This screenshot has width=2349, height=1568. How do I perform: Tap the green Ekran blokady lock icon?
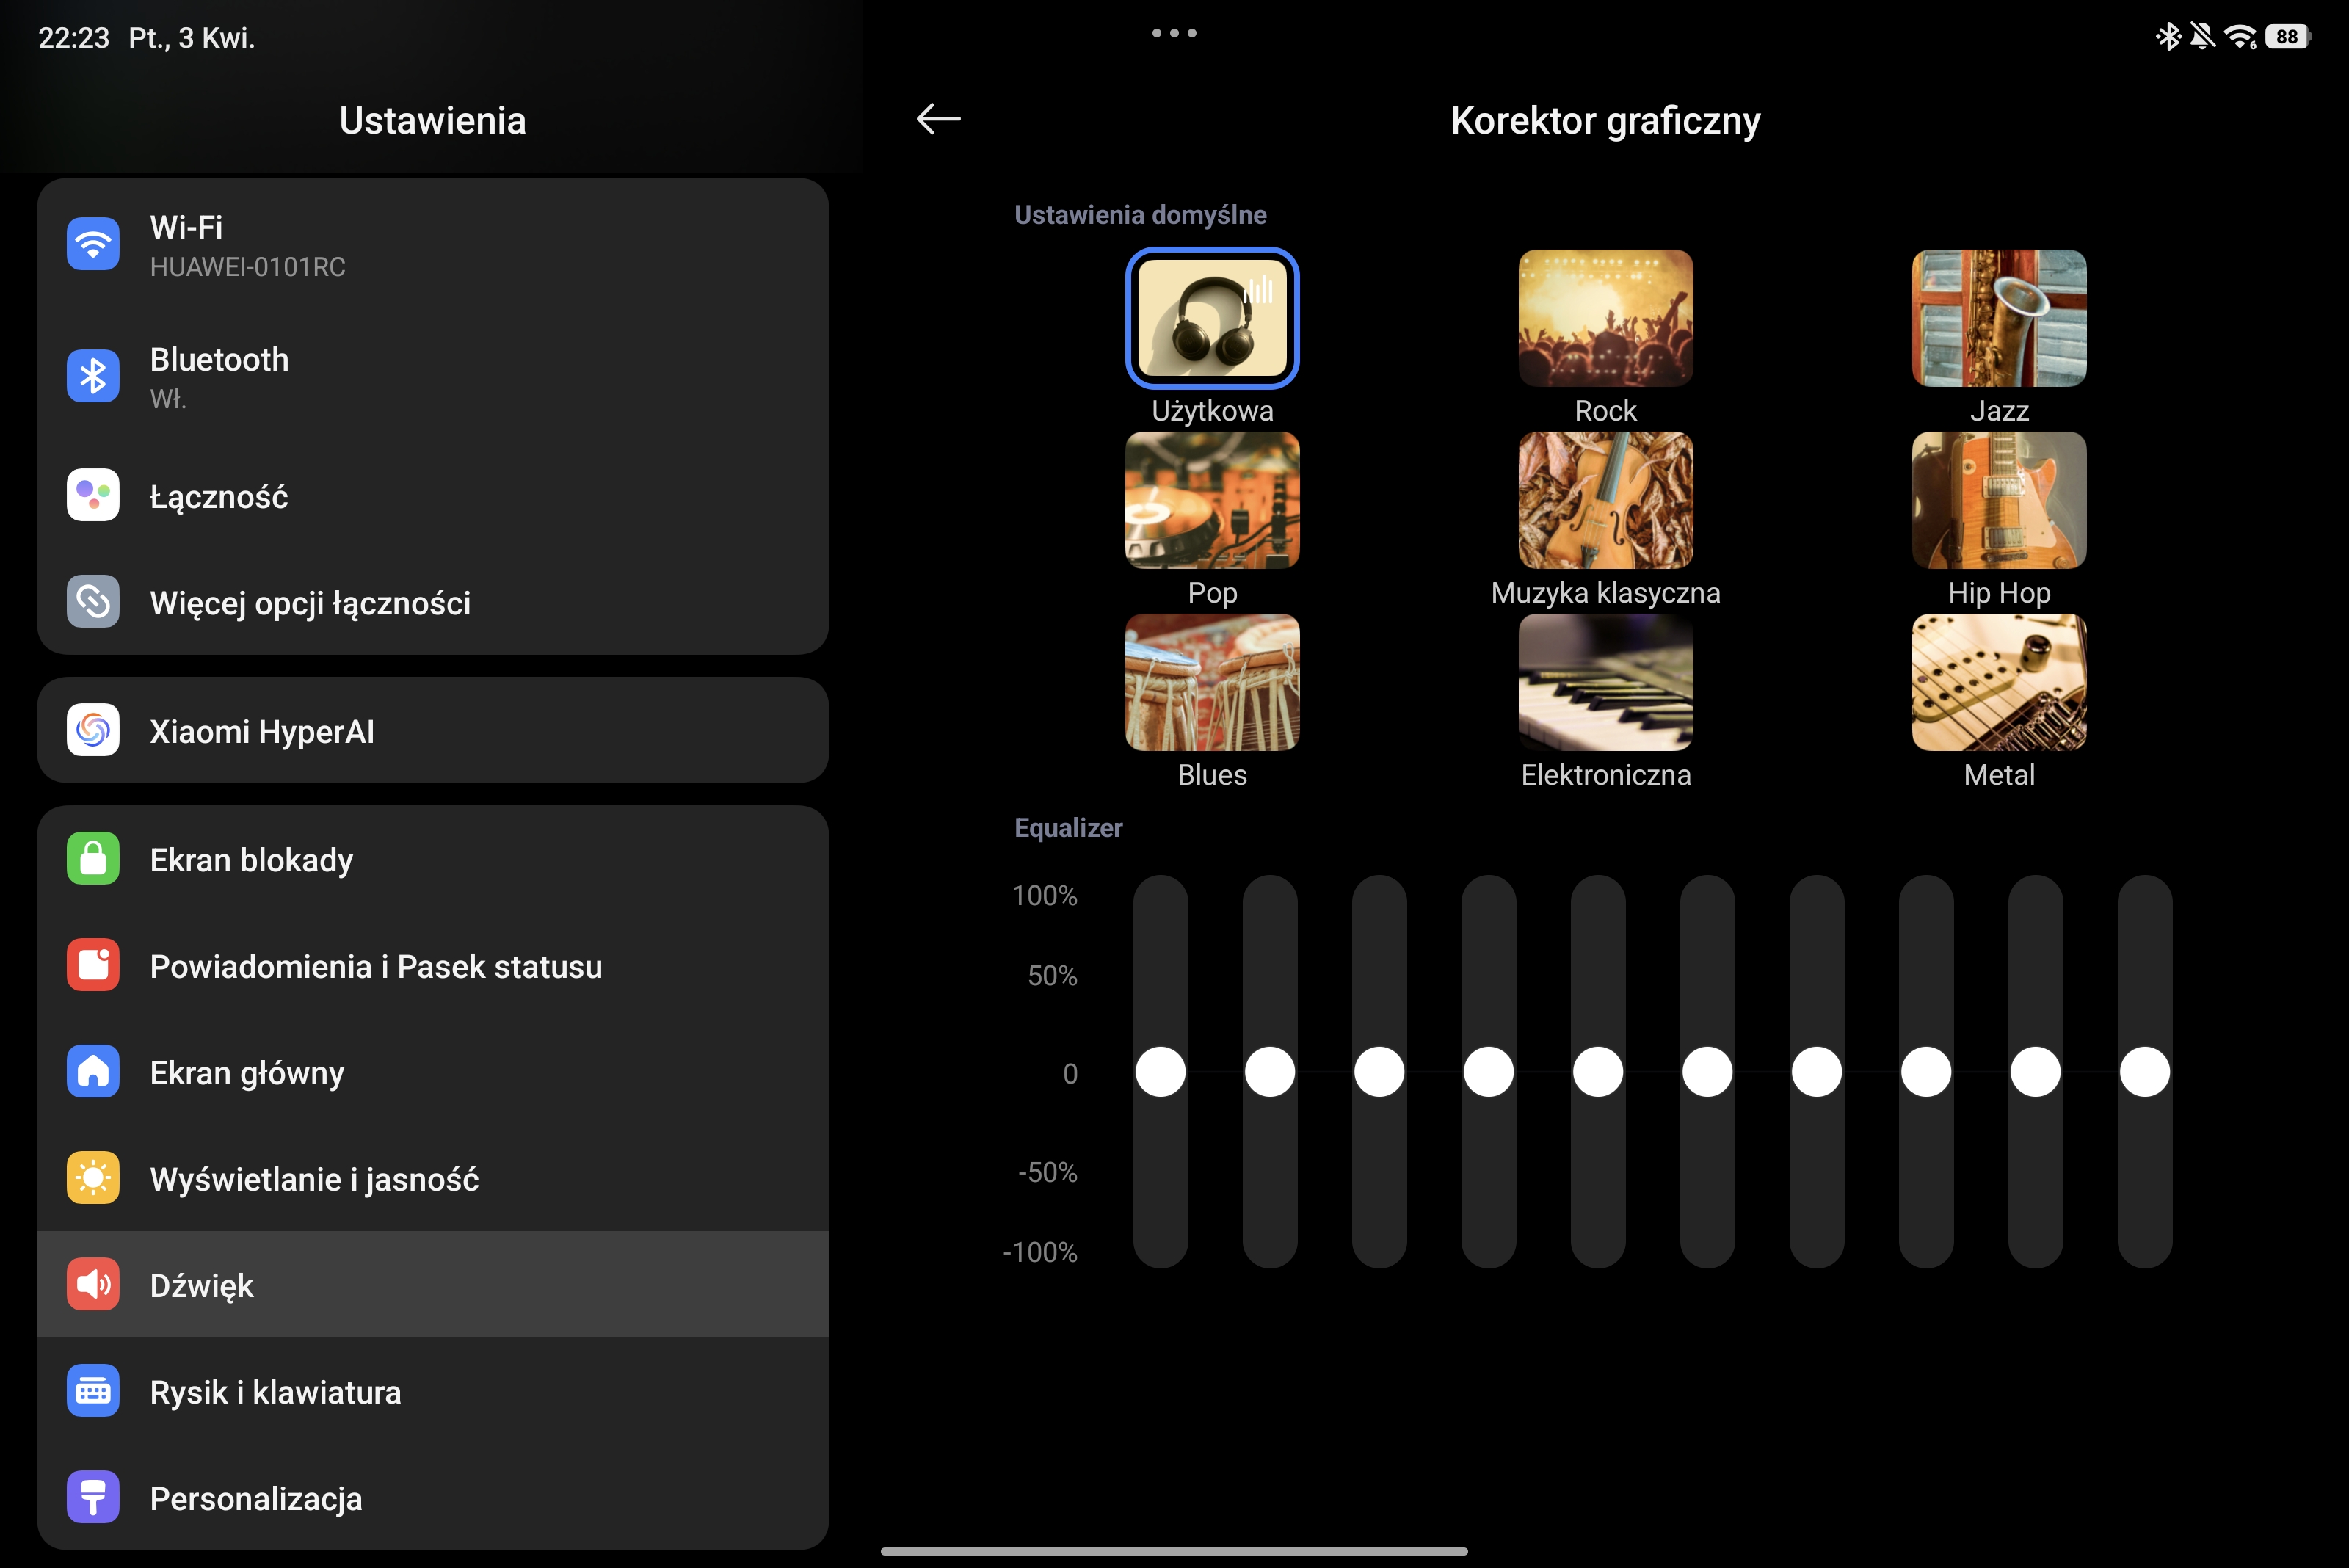click(x=93, y=859)
